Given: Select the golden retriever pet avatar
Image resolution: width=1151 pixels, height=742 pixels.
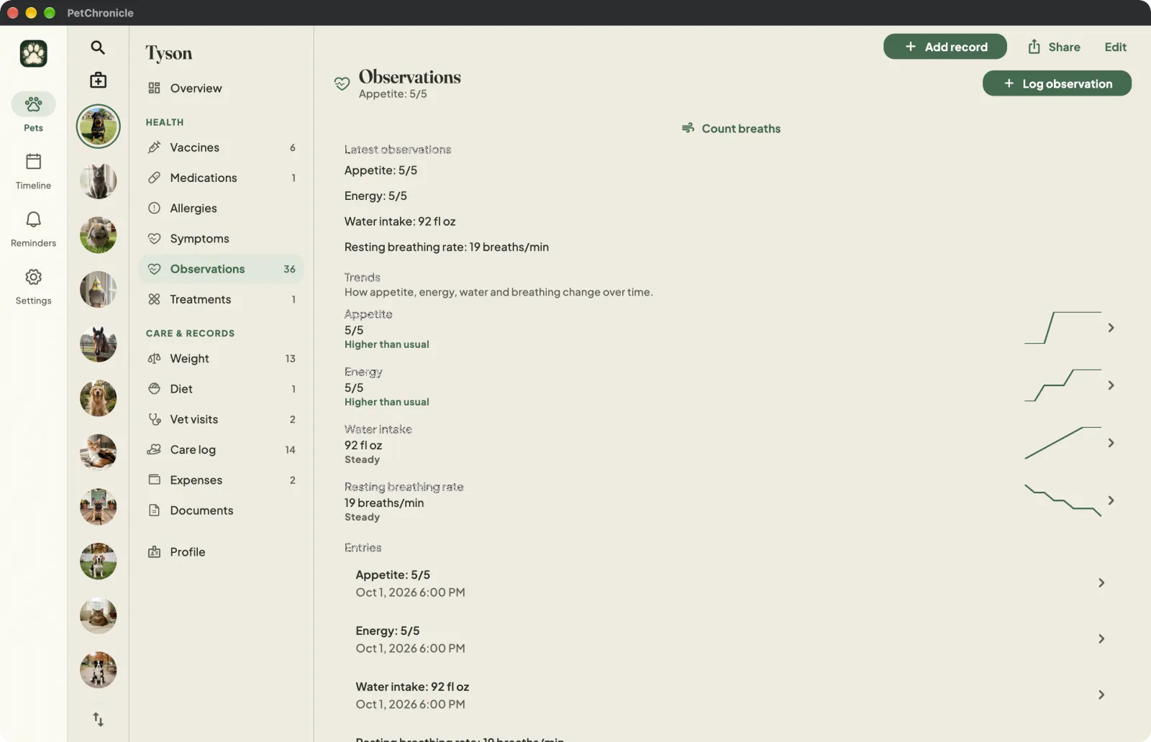Looking at the screenshot, I should click(x=98, y=398).
